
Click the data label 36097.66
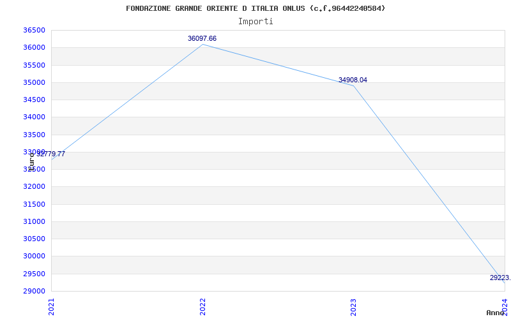pyautogui.click(x=202, y=38)
